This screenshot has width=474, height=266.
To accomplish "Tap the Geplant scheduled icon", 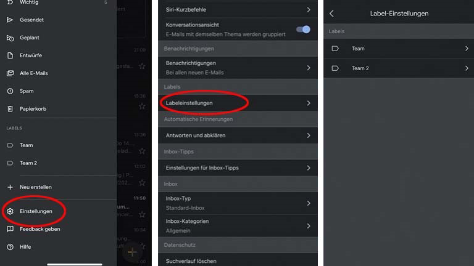I will tap(10, 38).
